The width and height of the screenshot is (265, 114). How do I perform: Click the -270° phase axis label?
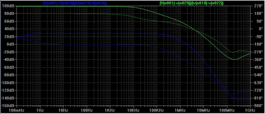[x=257, y=52]
